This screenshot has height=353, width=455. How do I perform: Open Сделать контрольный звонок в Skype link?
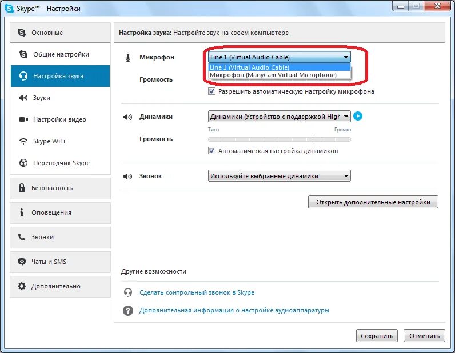[197, 292]
